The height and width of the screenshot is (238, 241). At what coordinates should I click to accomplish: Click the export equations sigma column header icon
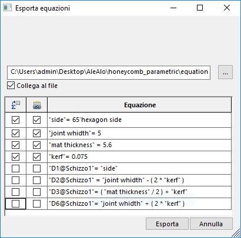16,105
